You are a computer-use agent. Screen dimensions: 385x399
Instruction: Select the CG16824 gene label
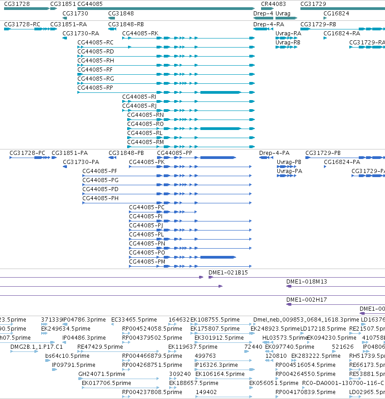(x=336, y=13)
